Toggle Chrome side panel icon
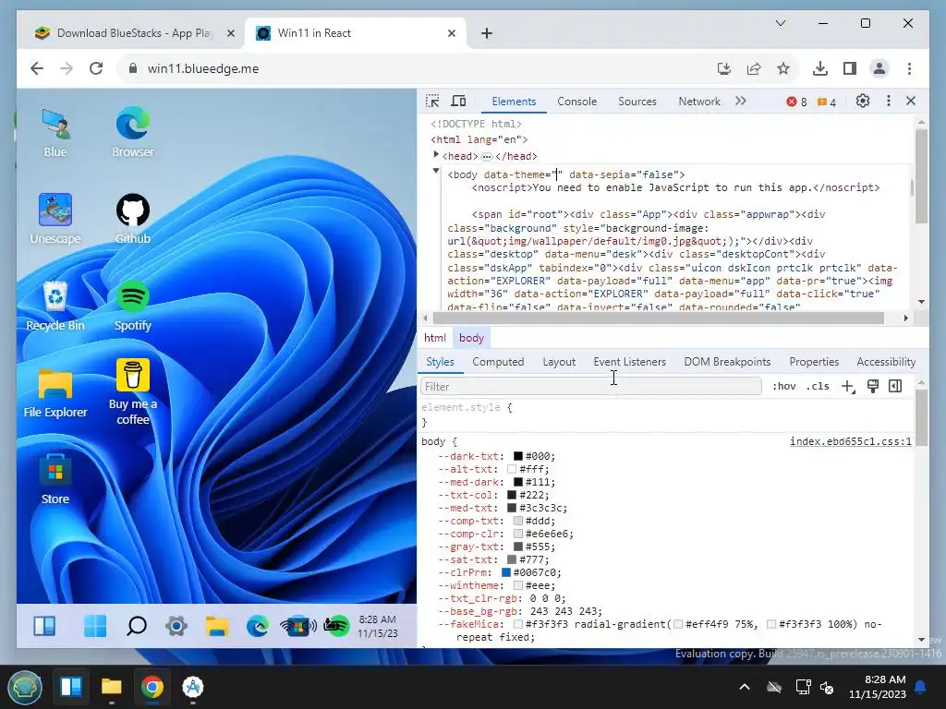946x709 pixels. (x=850, y=68)
